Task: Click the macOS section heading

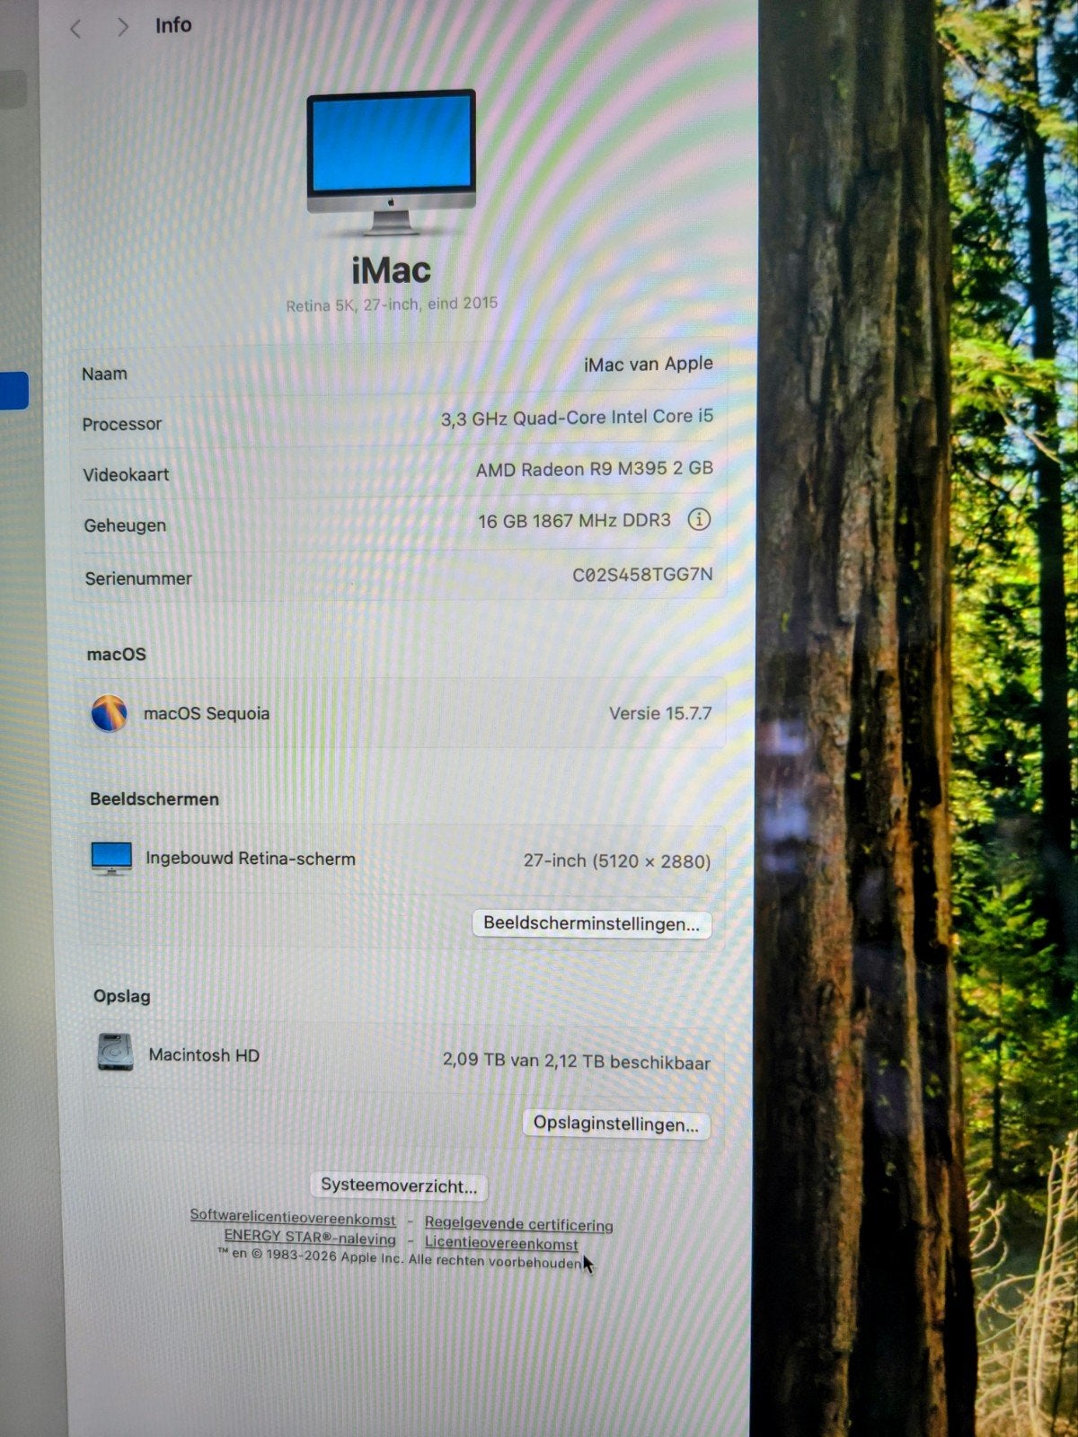Action: (x=116, y=655)
